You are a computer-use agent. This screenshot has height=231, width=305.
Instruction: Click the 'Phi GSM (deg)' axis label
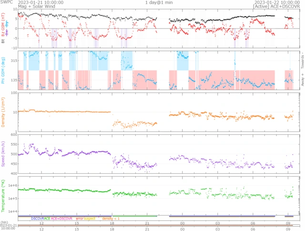(x=3, y=70)
